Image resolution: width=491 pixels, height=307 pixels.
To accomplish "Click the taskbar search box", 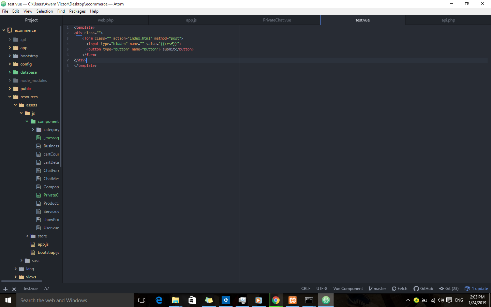I will [x=75, y=300].
